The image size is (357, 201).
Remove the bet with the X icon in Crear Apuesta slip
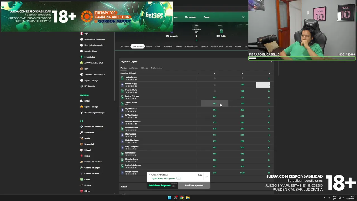pos(149,175)
